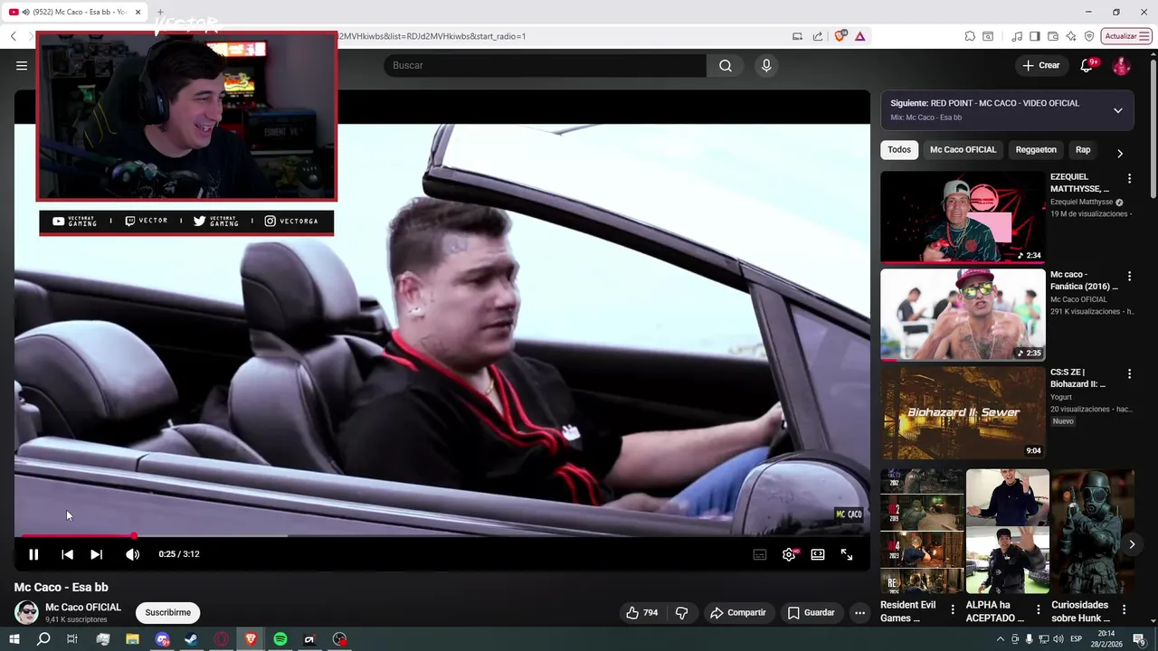
Task: Select the Reggaeton filter chip
Action: pos(1036,150)
